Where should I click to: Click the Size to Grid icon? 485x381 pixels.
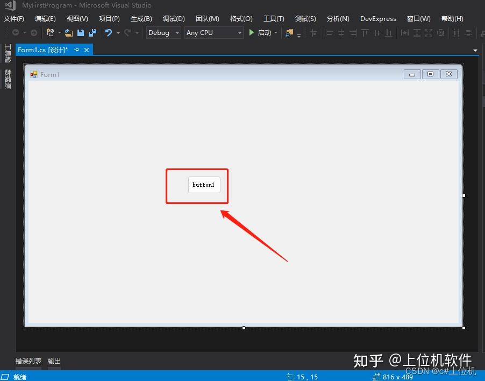pyautogui.click(x=441, y=32)
